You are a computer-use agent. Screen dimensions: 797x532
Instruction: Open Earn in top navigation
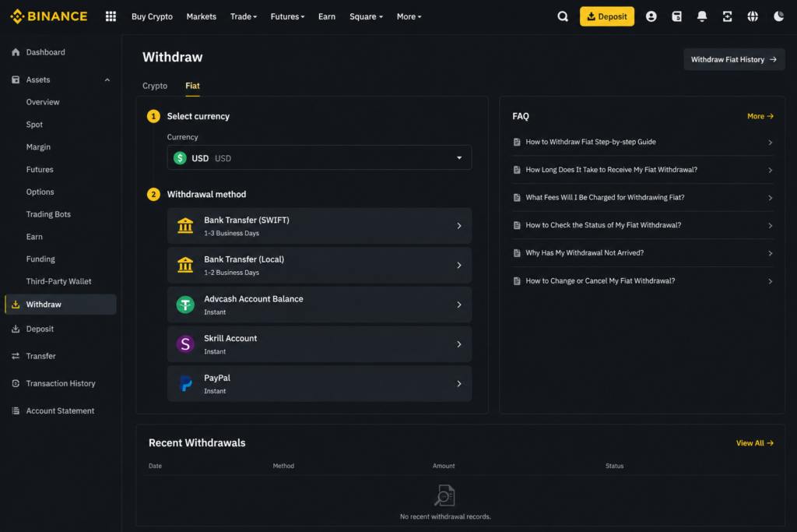tap(327, 16)
